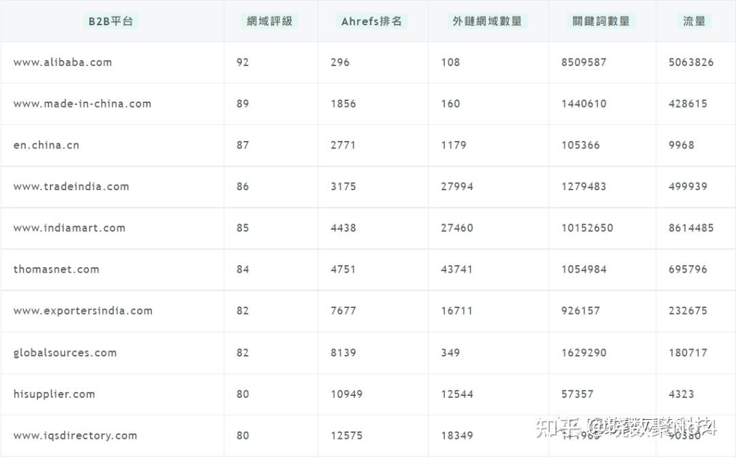Select the www.indiamart.com cell
The height and width of the screenshot is (458, 736).
point(69,228)
